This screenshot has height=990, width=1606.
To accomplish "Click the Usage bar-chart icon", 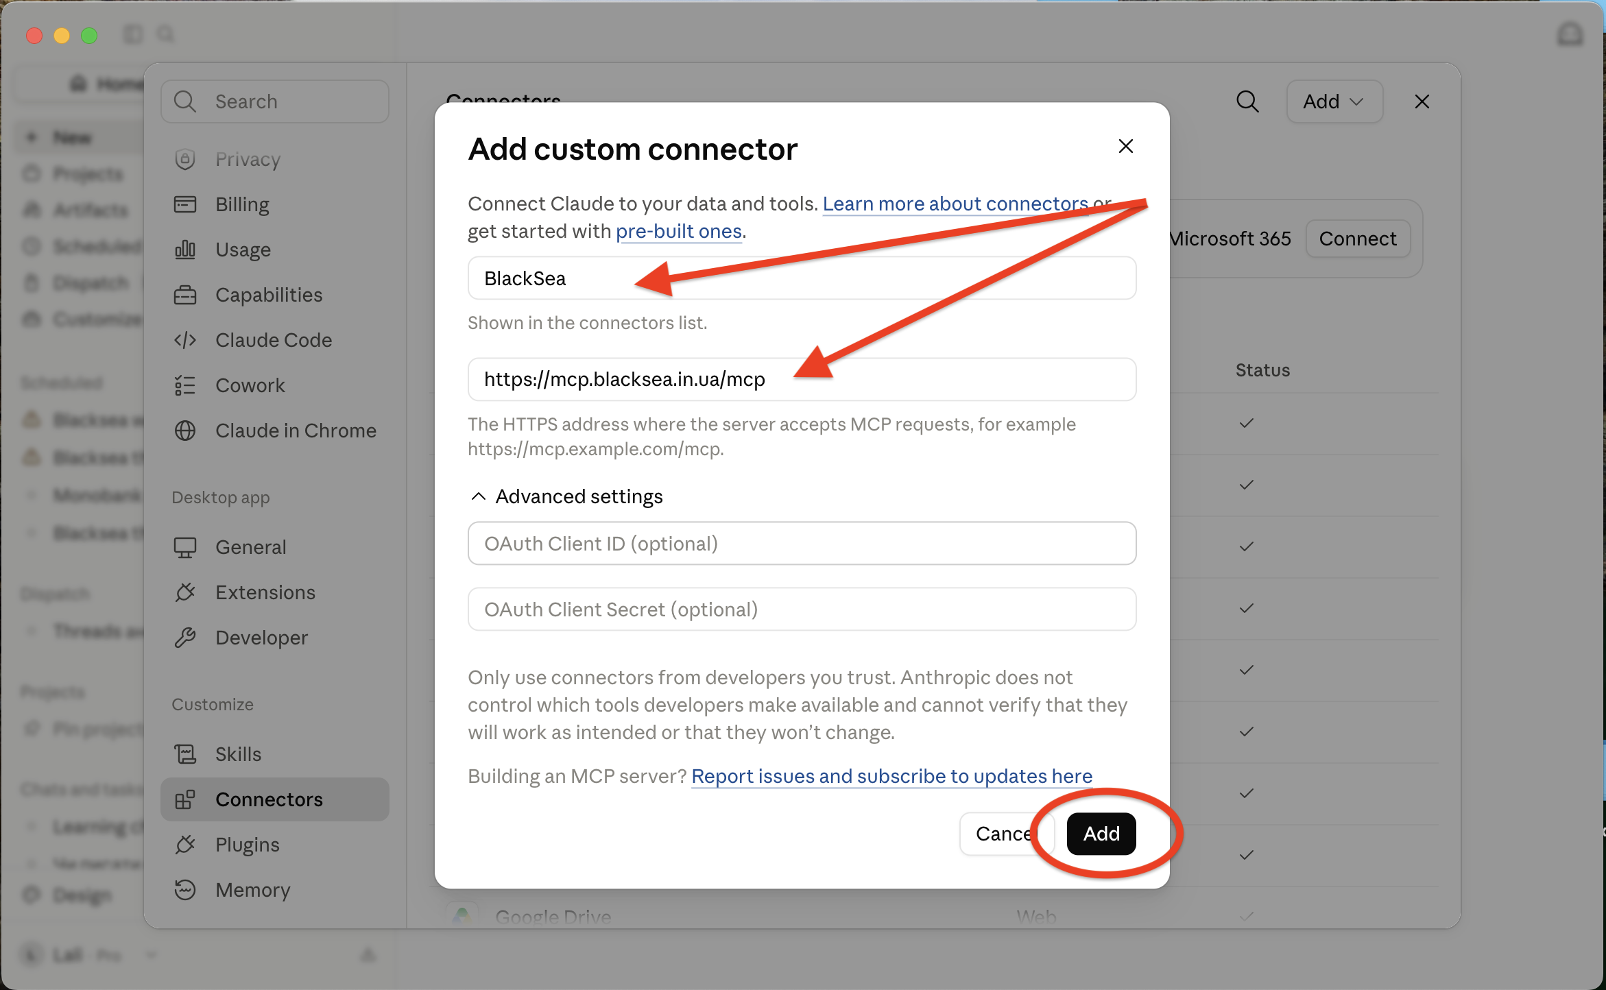I will click(x=185, y=250).
